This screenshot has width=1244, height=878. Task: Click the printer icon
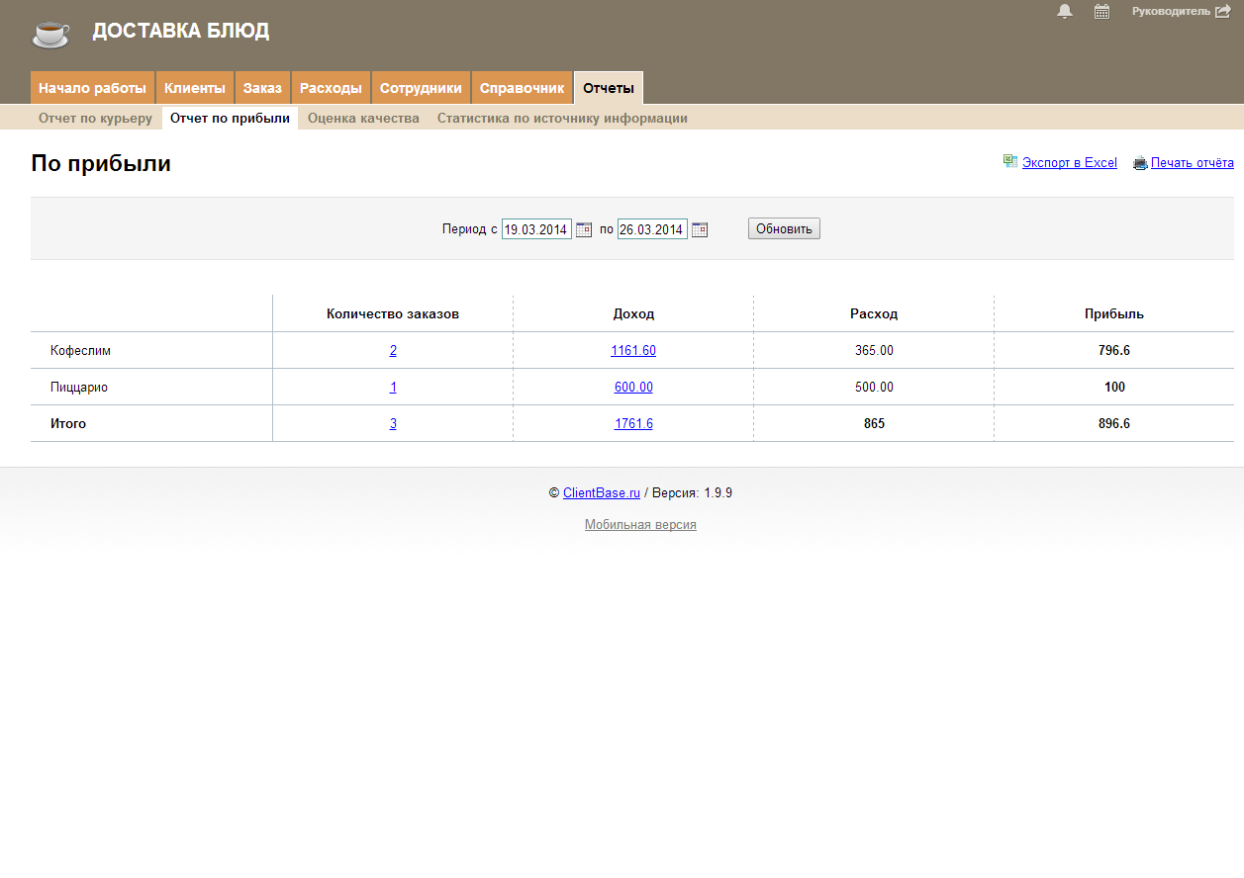(1140, 163)
